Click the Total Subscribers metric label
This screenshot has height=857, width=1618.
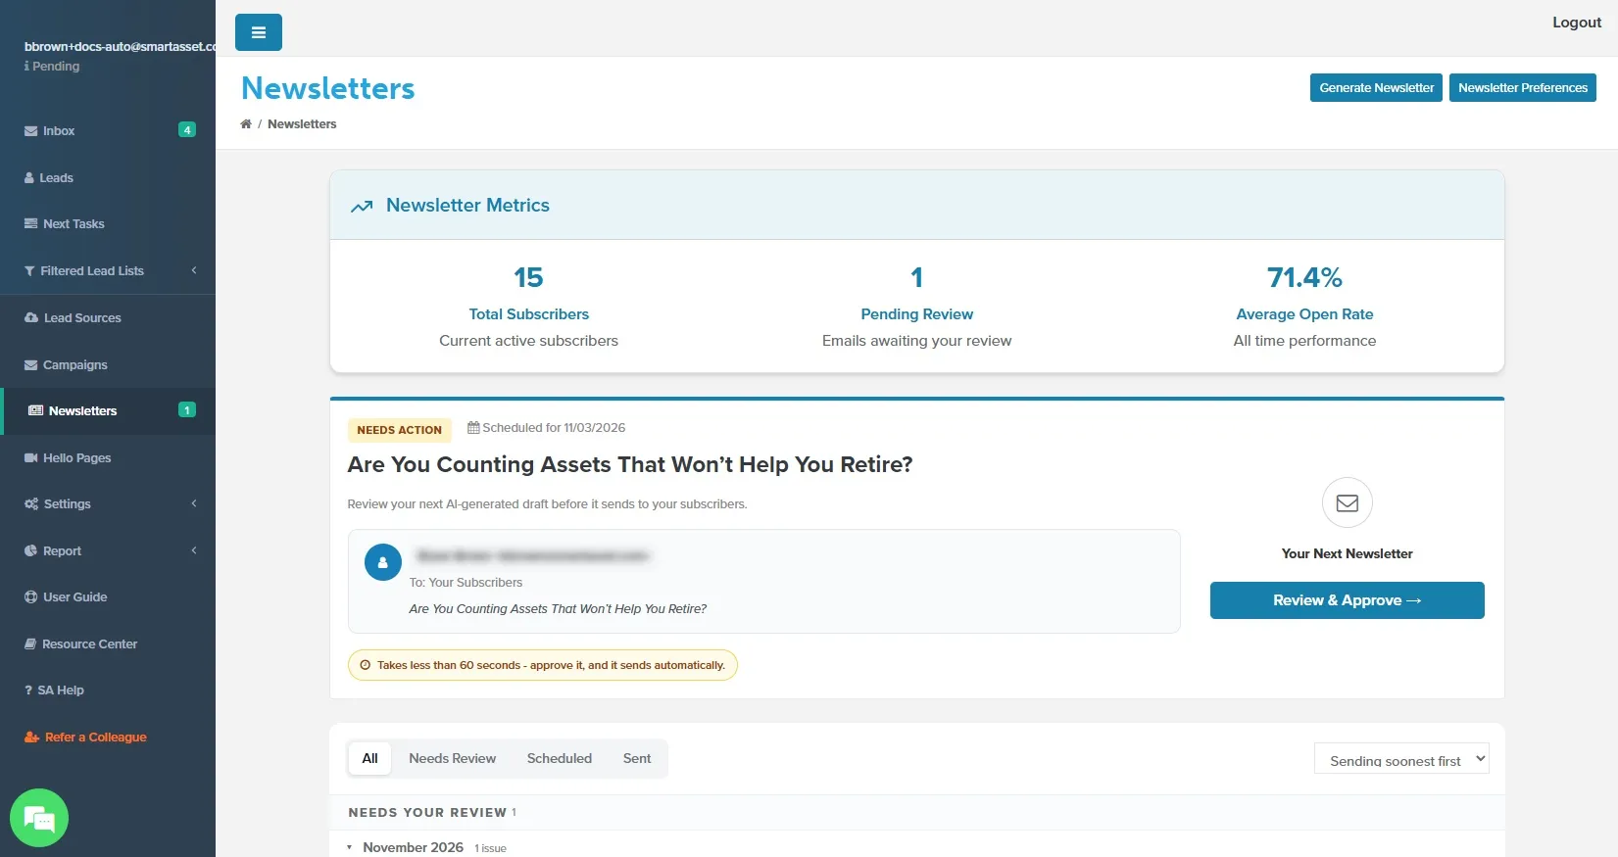coord(529,314)
